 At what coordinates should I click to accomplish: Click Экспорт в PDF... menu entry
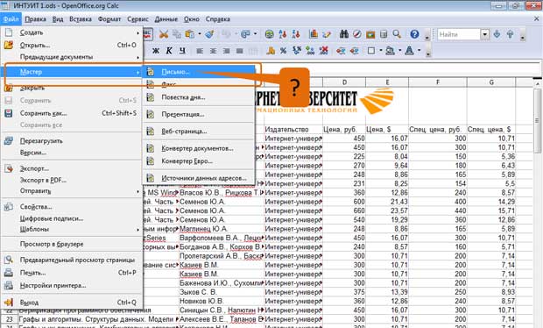pyautogui.click(x=71, y=180)
